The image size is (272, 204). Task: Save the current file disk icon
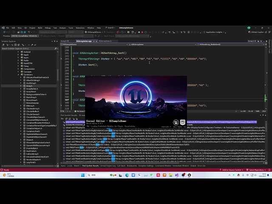tap(22, 32)
